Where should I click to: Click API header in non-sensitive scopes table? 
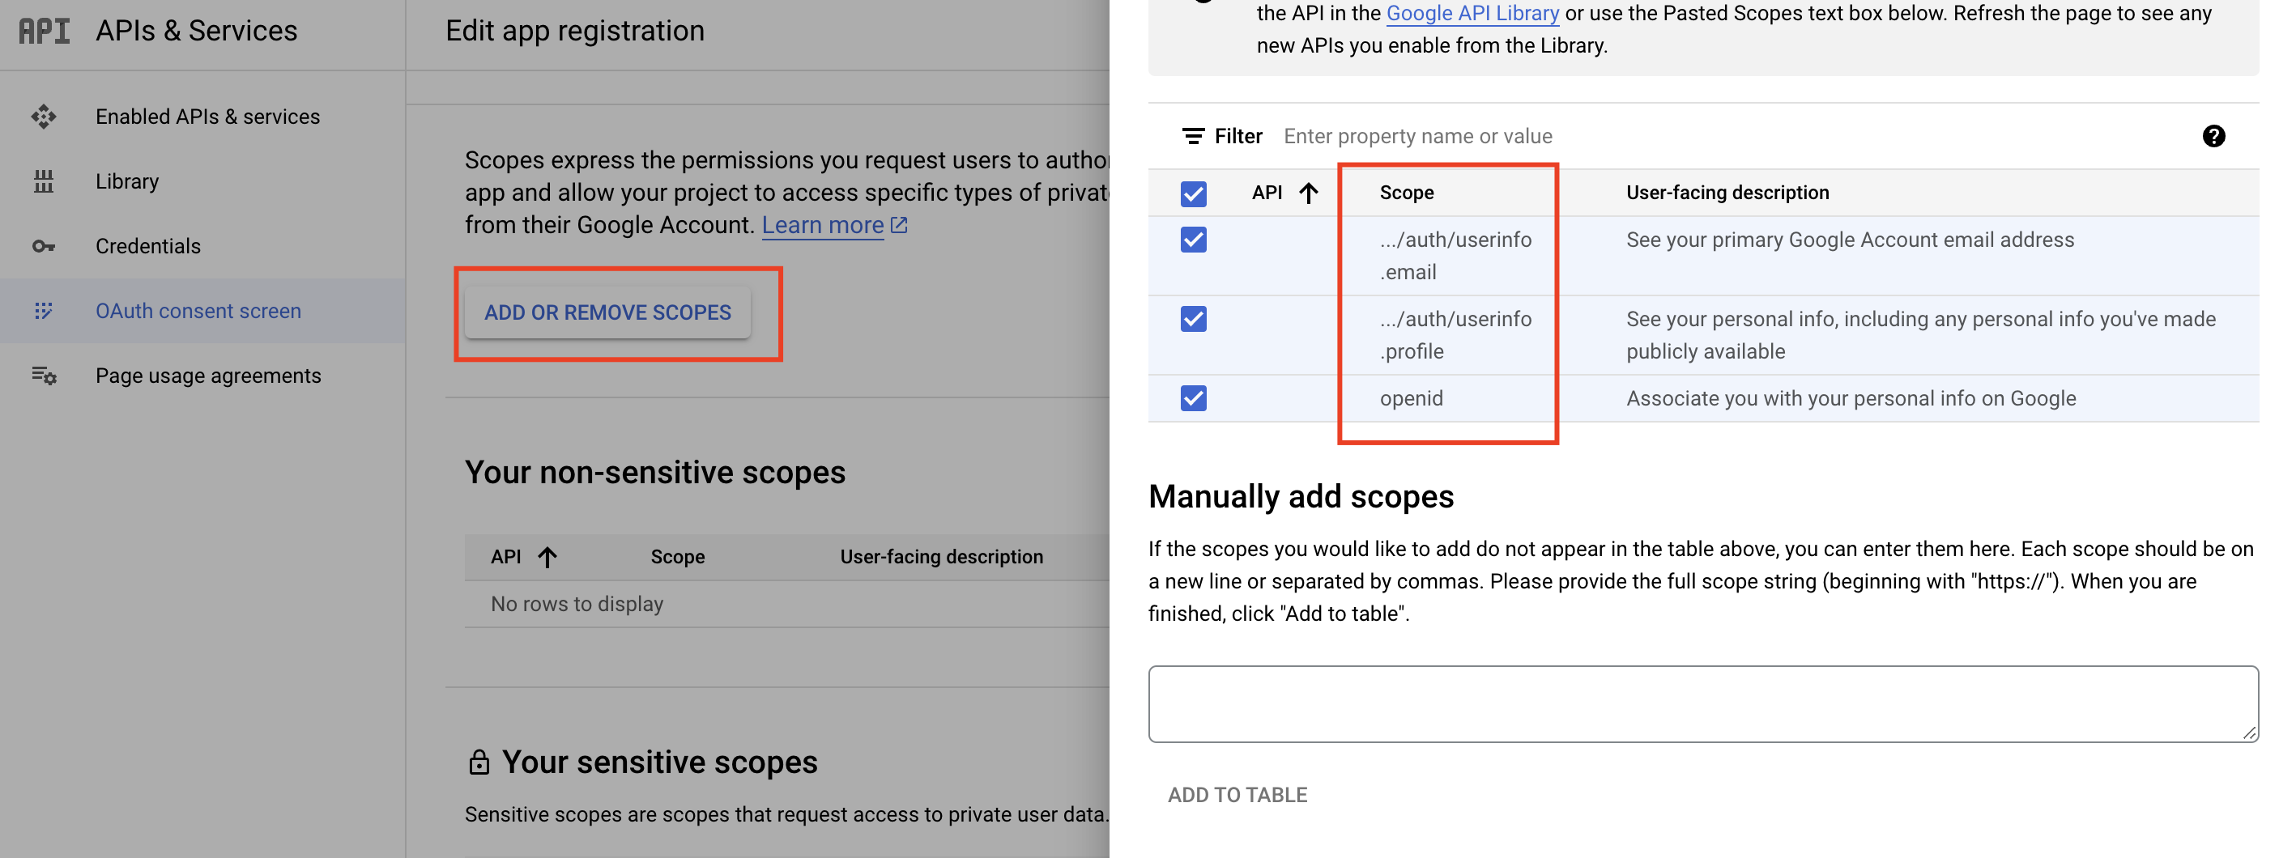[x=506, y=557]
